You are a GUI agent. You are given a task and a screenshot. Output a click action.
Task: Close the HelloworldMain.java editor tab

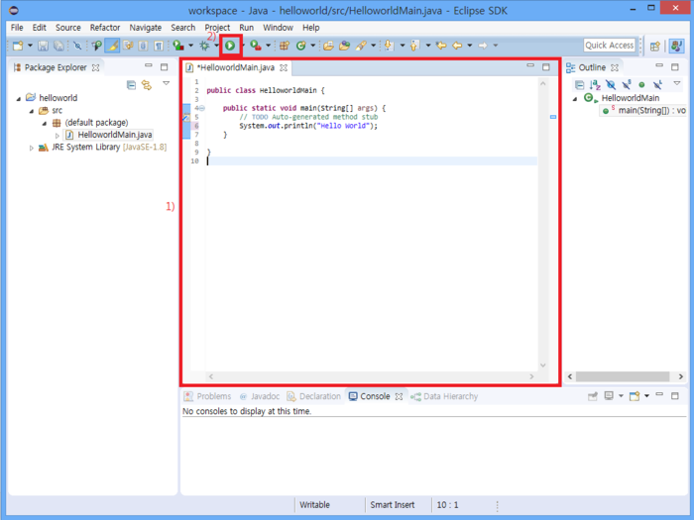284,67
